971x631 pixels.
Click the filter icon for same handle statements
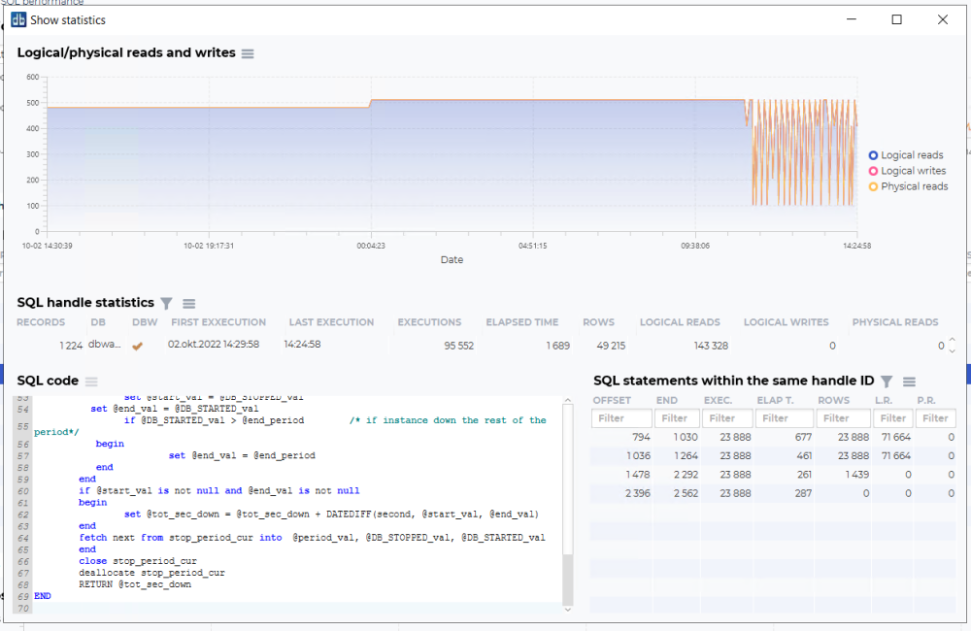(887, 382)
